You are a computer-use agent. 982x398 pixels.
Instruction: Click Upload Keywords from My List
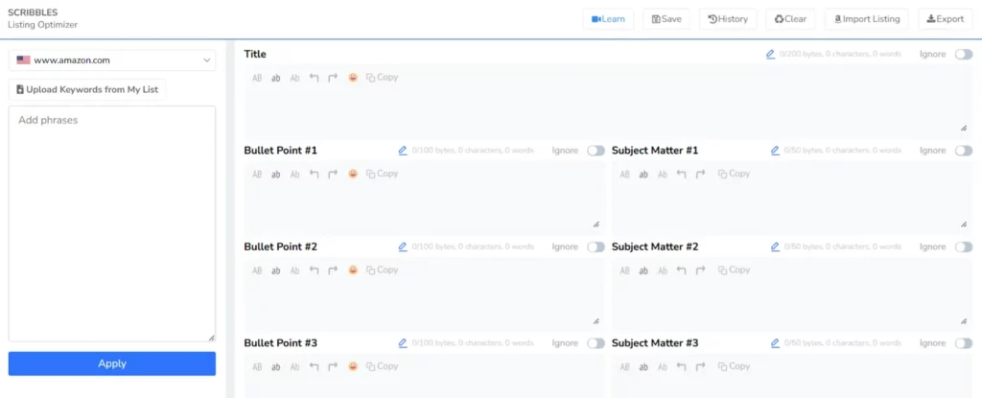(x=88, y=90)
